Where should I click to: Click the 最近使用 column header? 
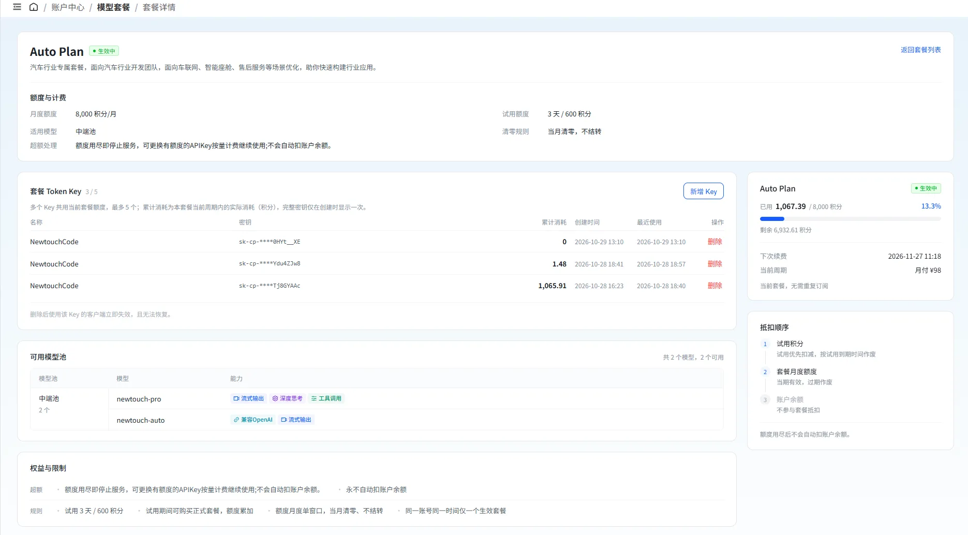coord(649,222)
